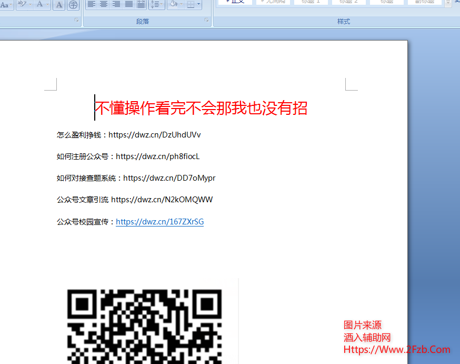Expand the highlight color dropdown arrow
Viewport: 460px width, 364px height.
click(x=30, y=4)
